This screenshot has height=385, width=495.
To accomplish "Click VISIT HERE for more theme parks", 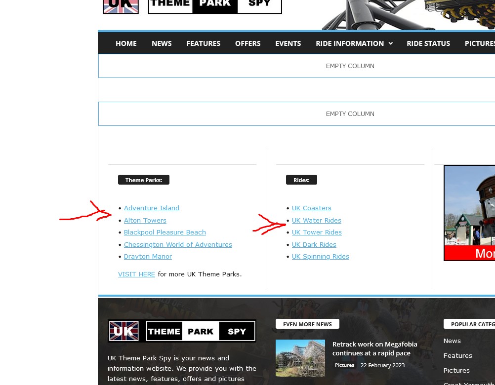I will [136, 274].
